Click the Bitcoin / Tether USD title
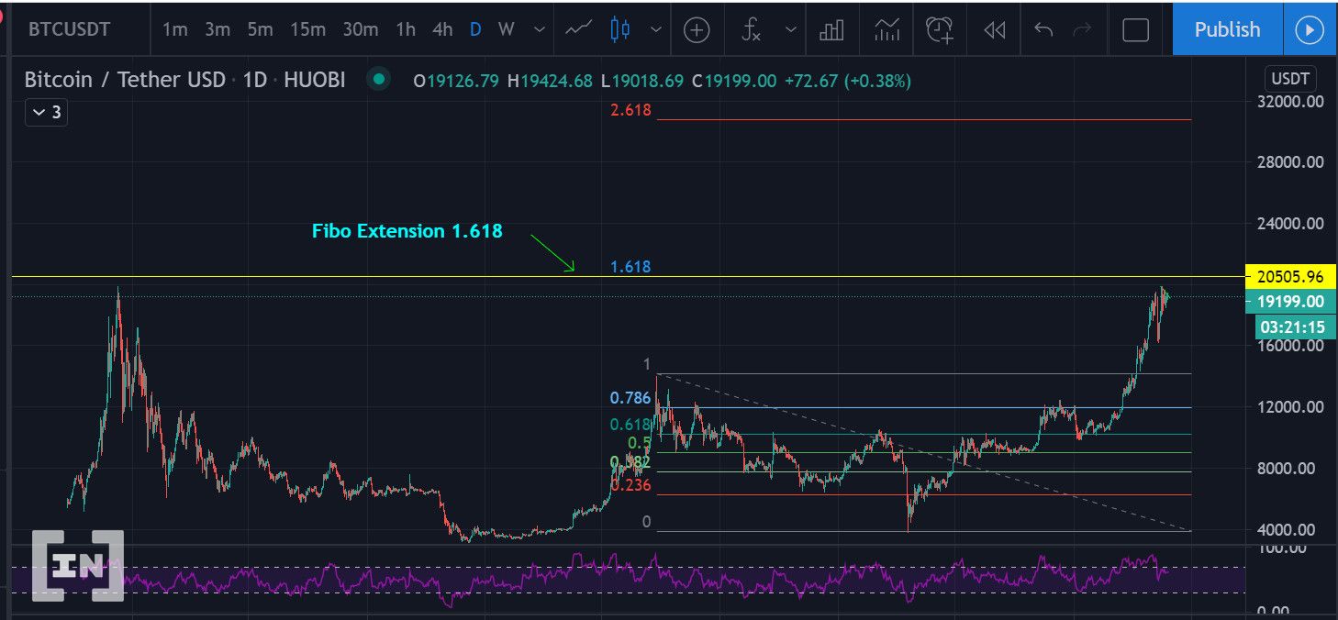 tap(125, 80)
